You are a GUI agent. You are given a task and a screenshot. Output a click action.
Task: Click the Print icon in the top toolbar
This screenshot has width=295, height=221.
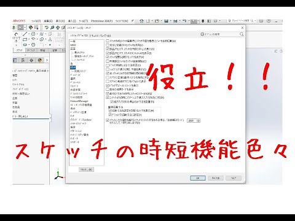[175, 21]
